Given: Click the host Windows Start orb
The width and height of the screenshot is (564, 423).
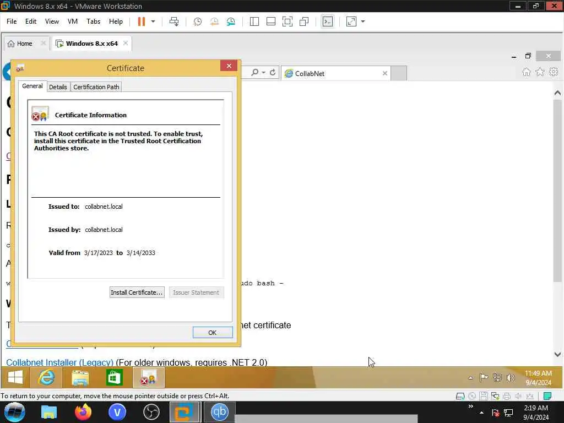Looking at the screenshot, I should (14, 412).
